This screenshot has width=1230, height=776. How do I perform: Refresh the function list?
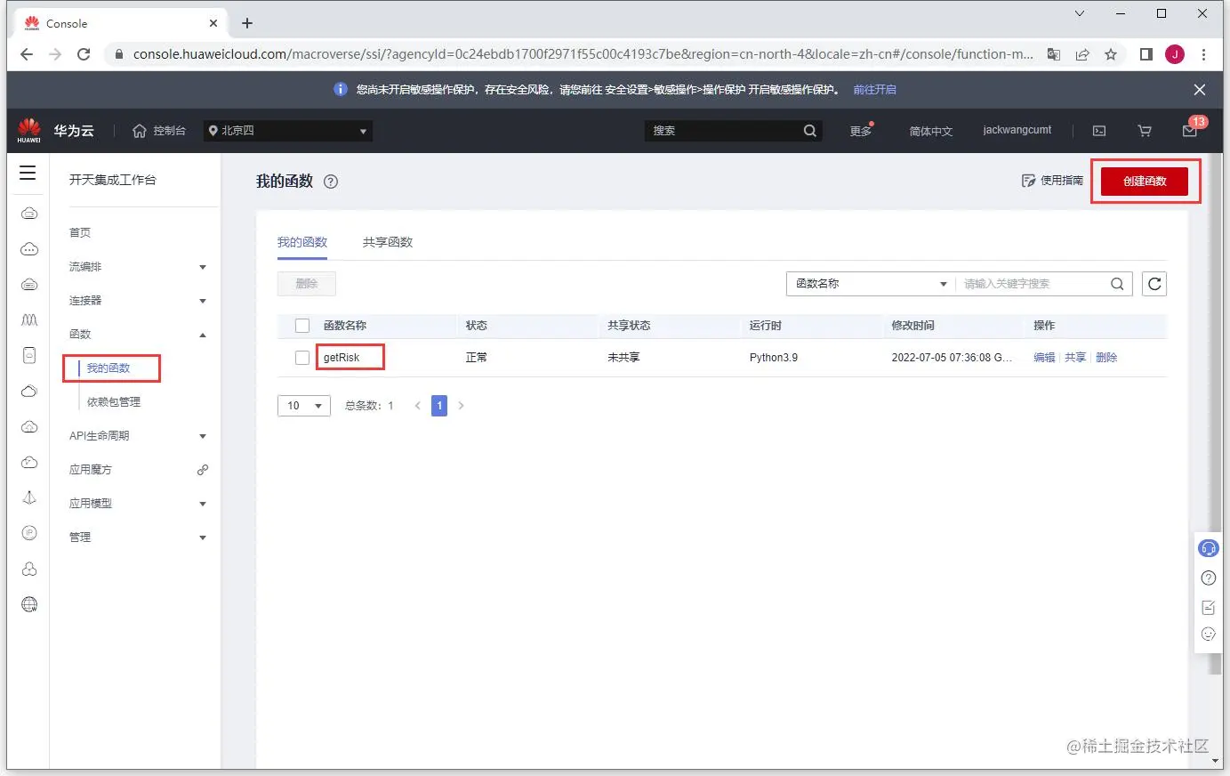pos(1154,284)
